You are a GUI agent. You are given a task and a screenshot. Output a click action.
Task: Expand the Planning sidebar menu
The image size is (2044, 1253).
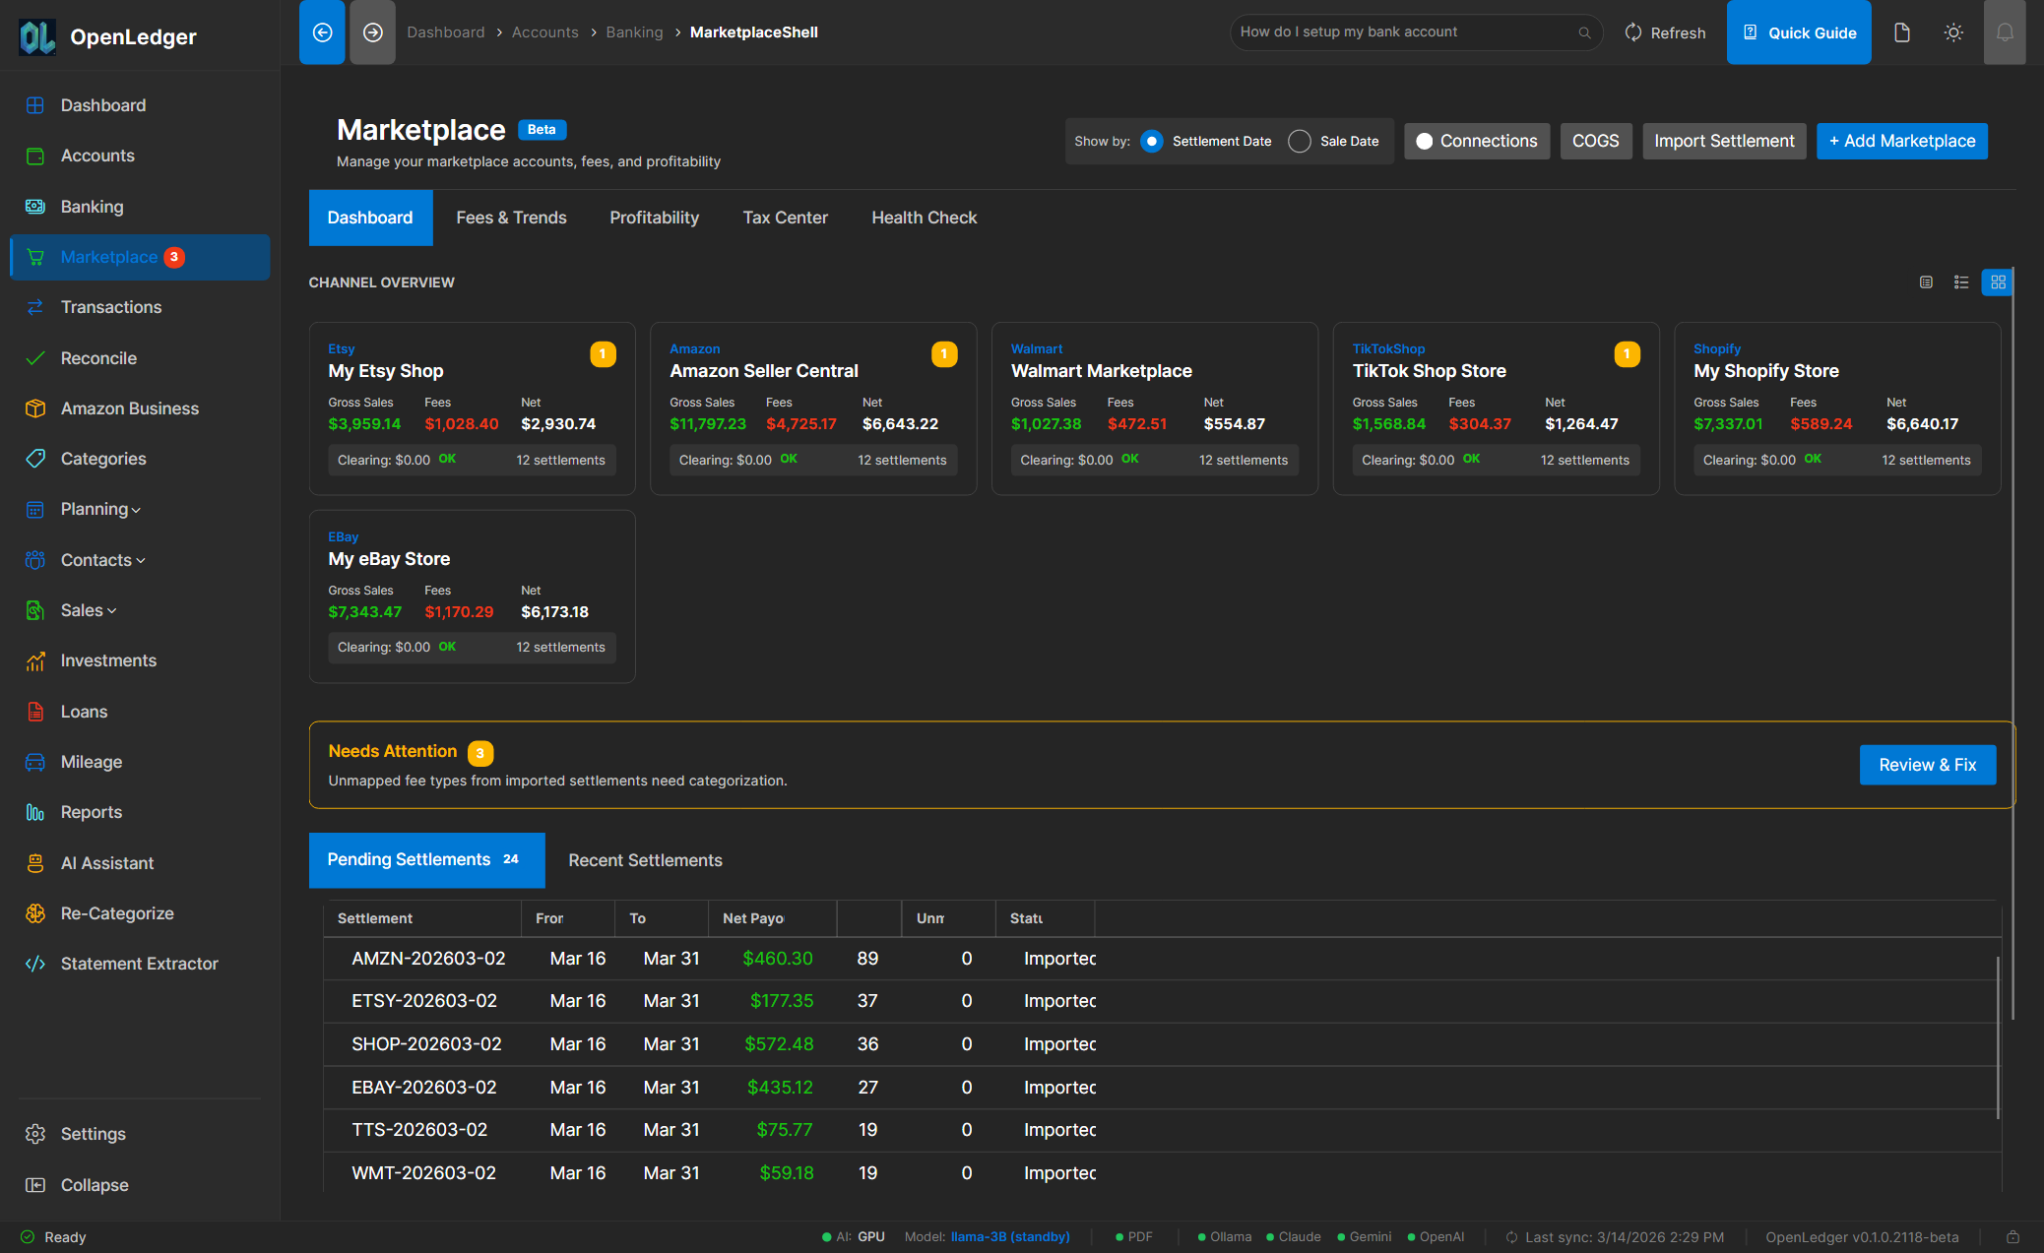[x=95, y=509]
